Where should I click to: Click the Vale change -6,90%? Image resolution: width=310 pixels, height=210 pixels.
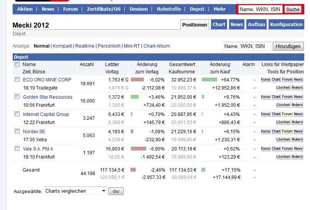point(157,149)
